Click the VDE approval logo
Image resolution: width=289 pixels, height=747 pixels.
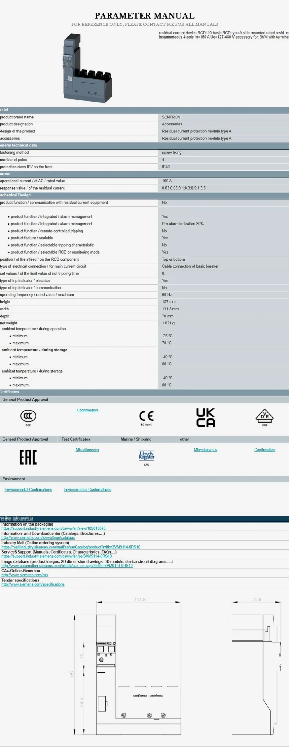pyautogui.click(x=265, y=418)
